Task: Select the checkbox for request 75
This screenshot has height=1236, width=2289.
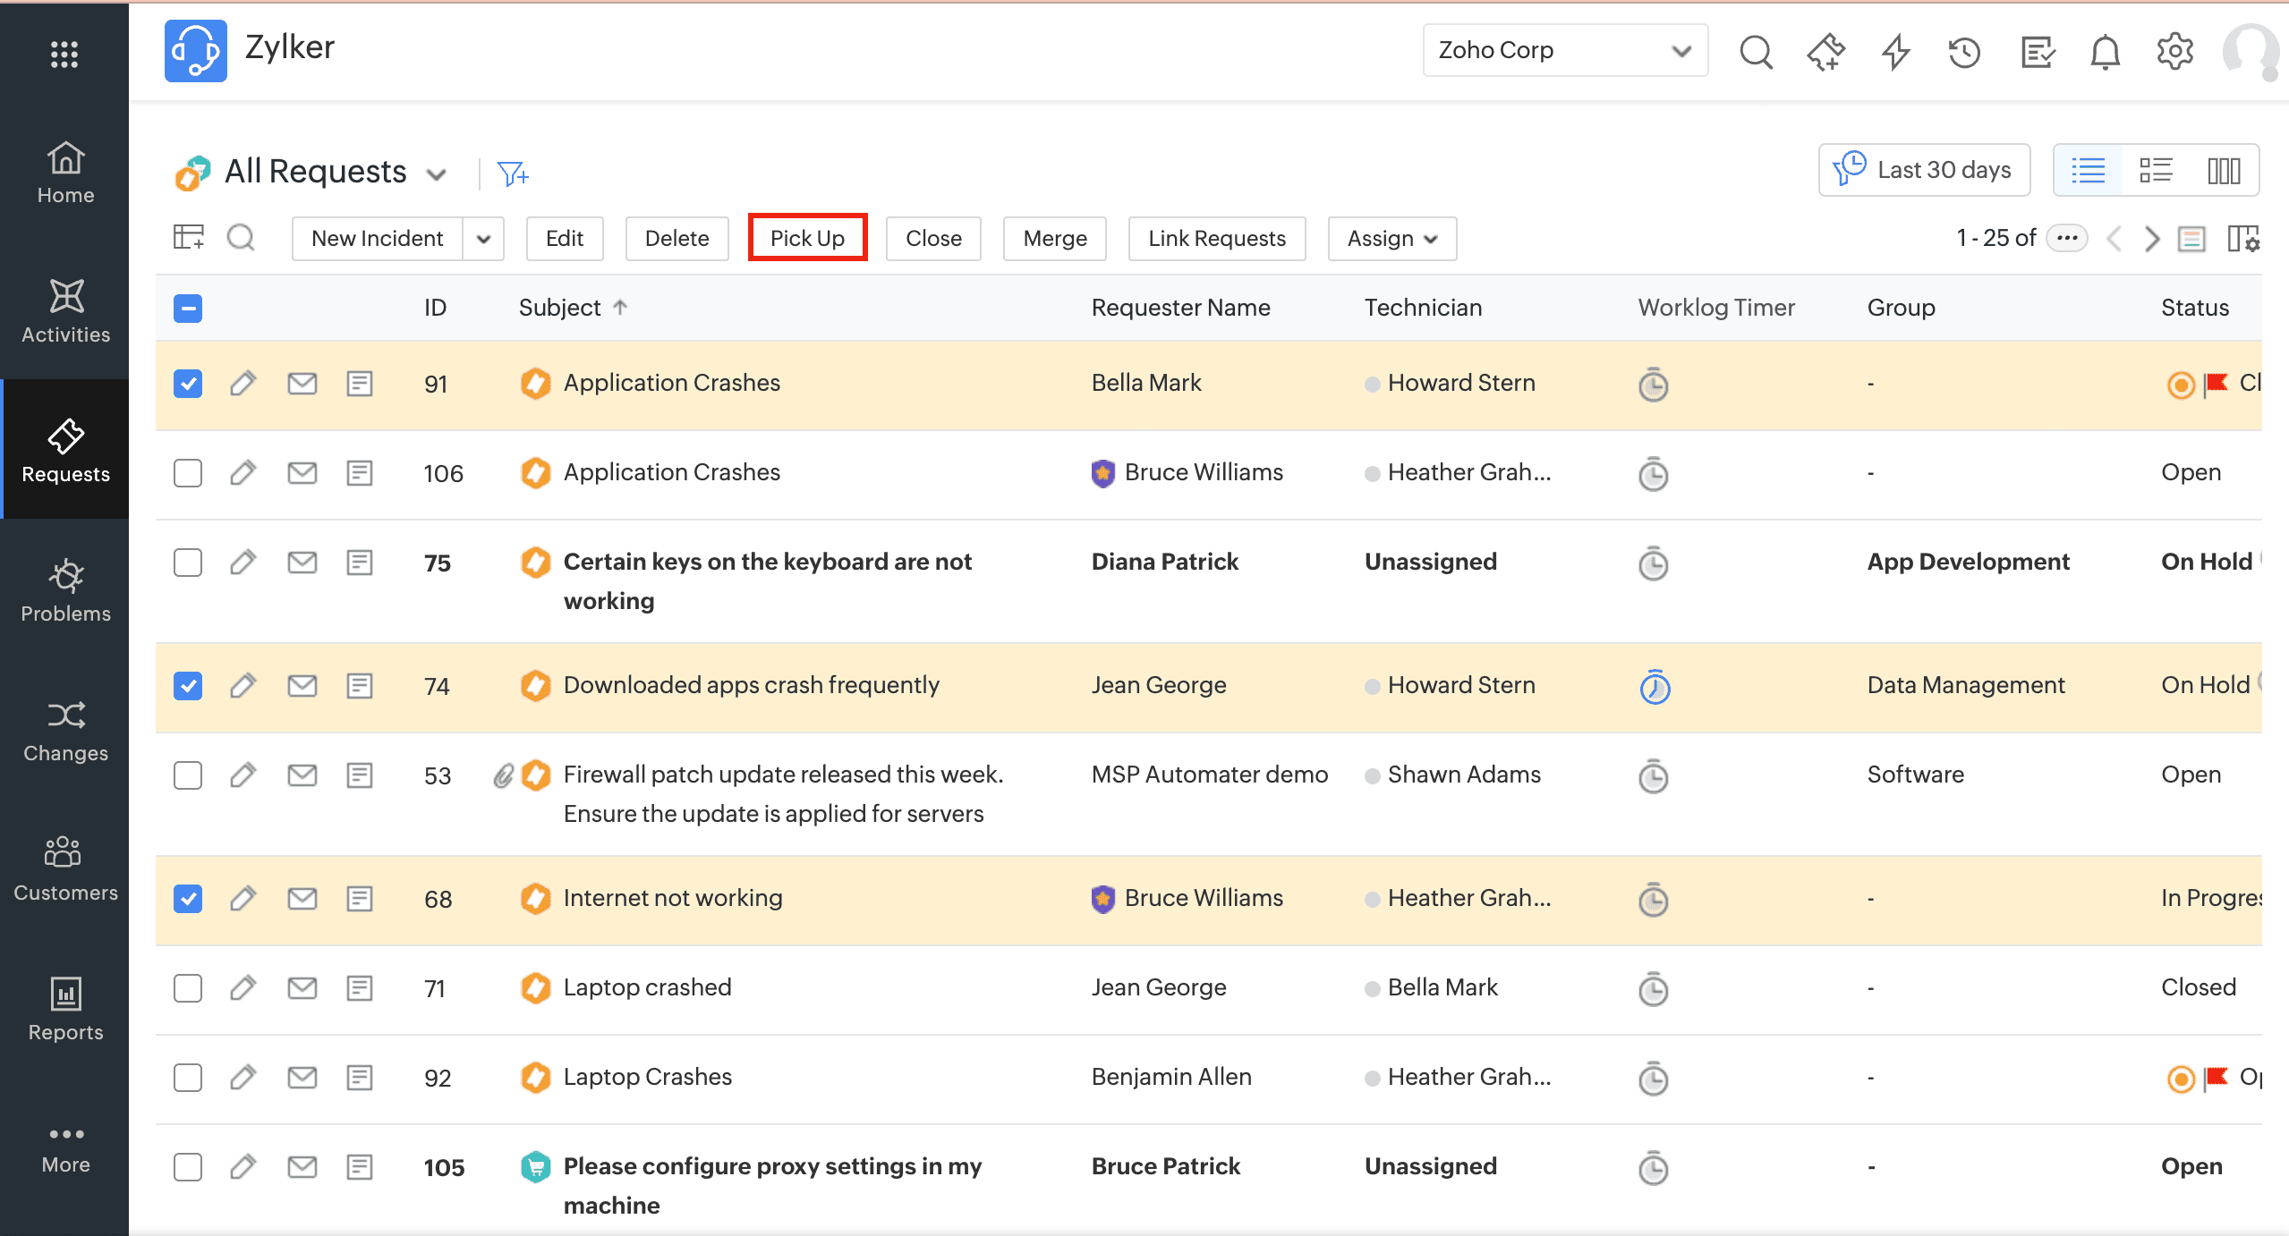Action: tap(188, 563)
